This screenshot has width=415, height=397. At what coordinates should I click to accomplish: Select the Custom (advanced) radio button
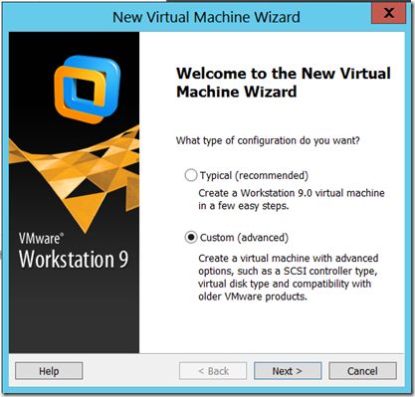click(191, 238)
